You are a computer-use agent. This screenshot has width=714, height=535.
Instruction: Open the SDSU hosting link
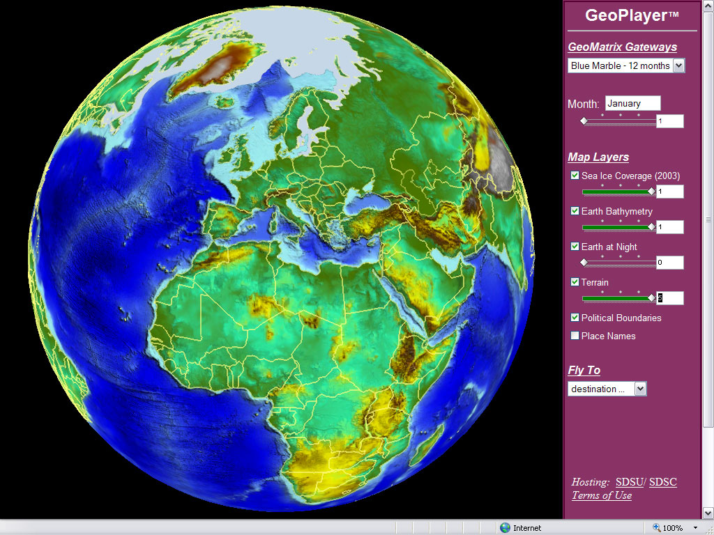(630, 482)
